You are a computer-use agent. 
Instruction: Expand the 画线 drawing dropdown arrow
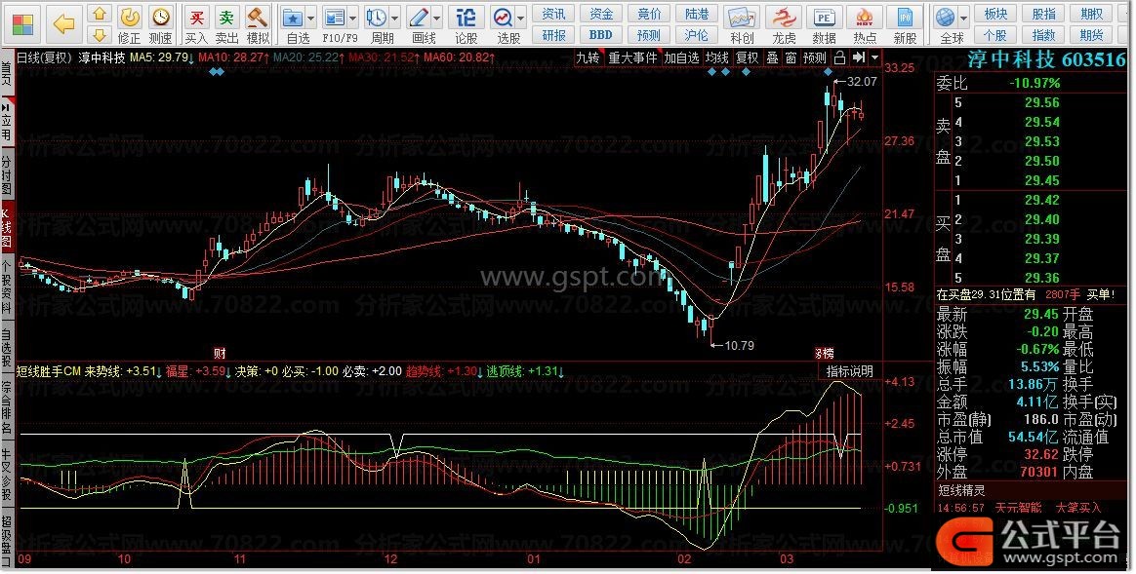[x=437, y=18]
